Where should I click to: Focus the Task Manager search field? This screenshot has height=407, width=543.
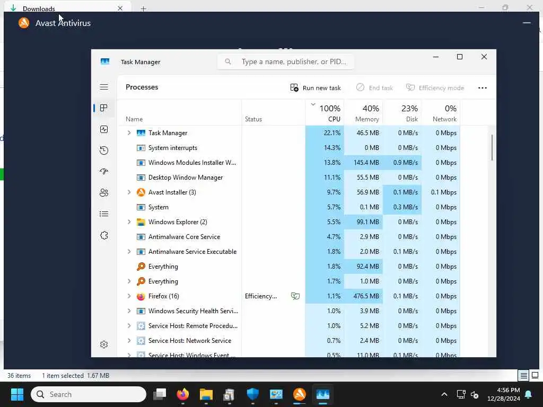click(x=286, y=61)
